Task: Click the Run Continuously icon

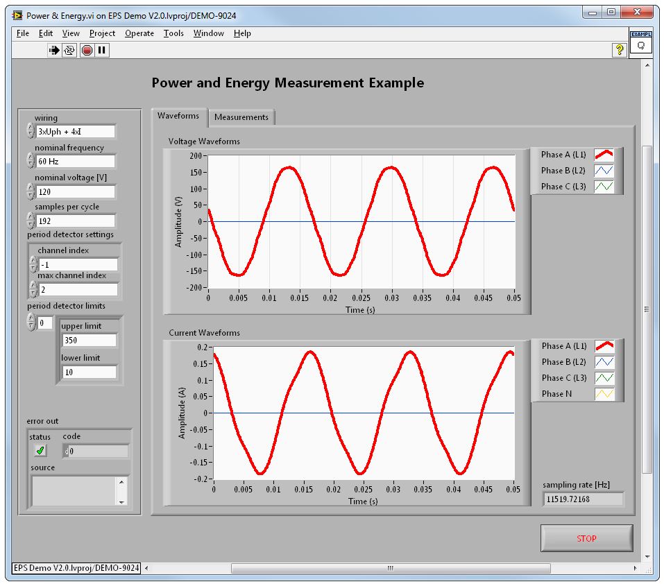Action: pos(69,50)
